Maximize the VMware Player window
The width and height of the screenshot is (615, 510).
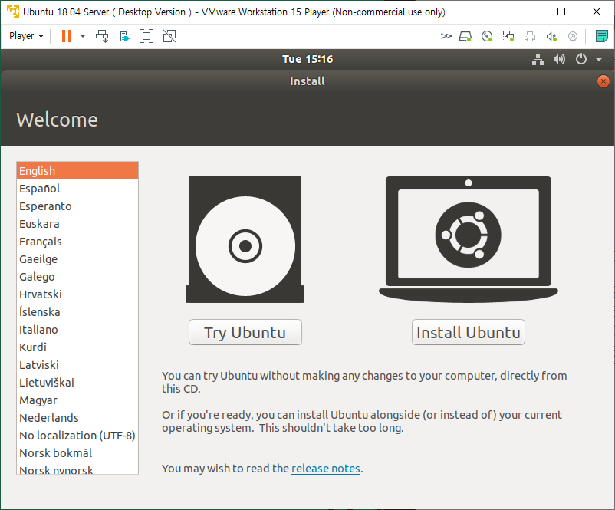coord(561,12)
